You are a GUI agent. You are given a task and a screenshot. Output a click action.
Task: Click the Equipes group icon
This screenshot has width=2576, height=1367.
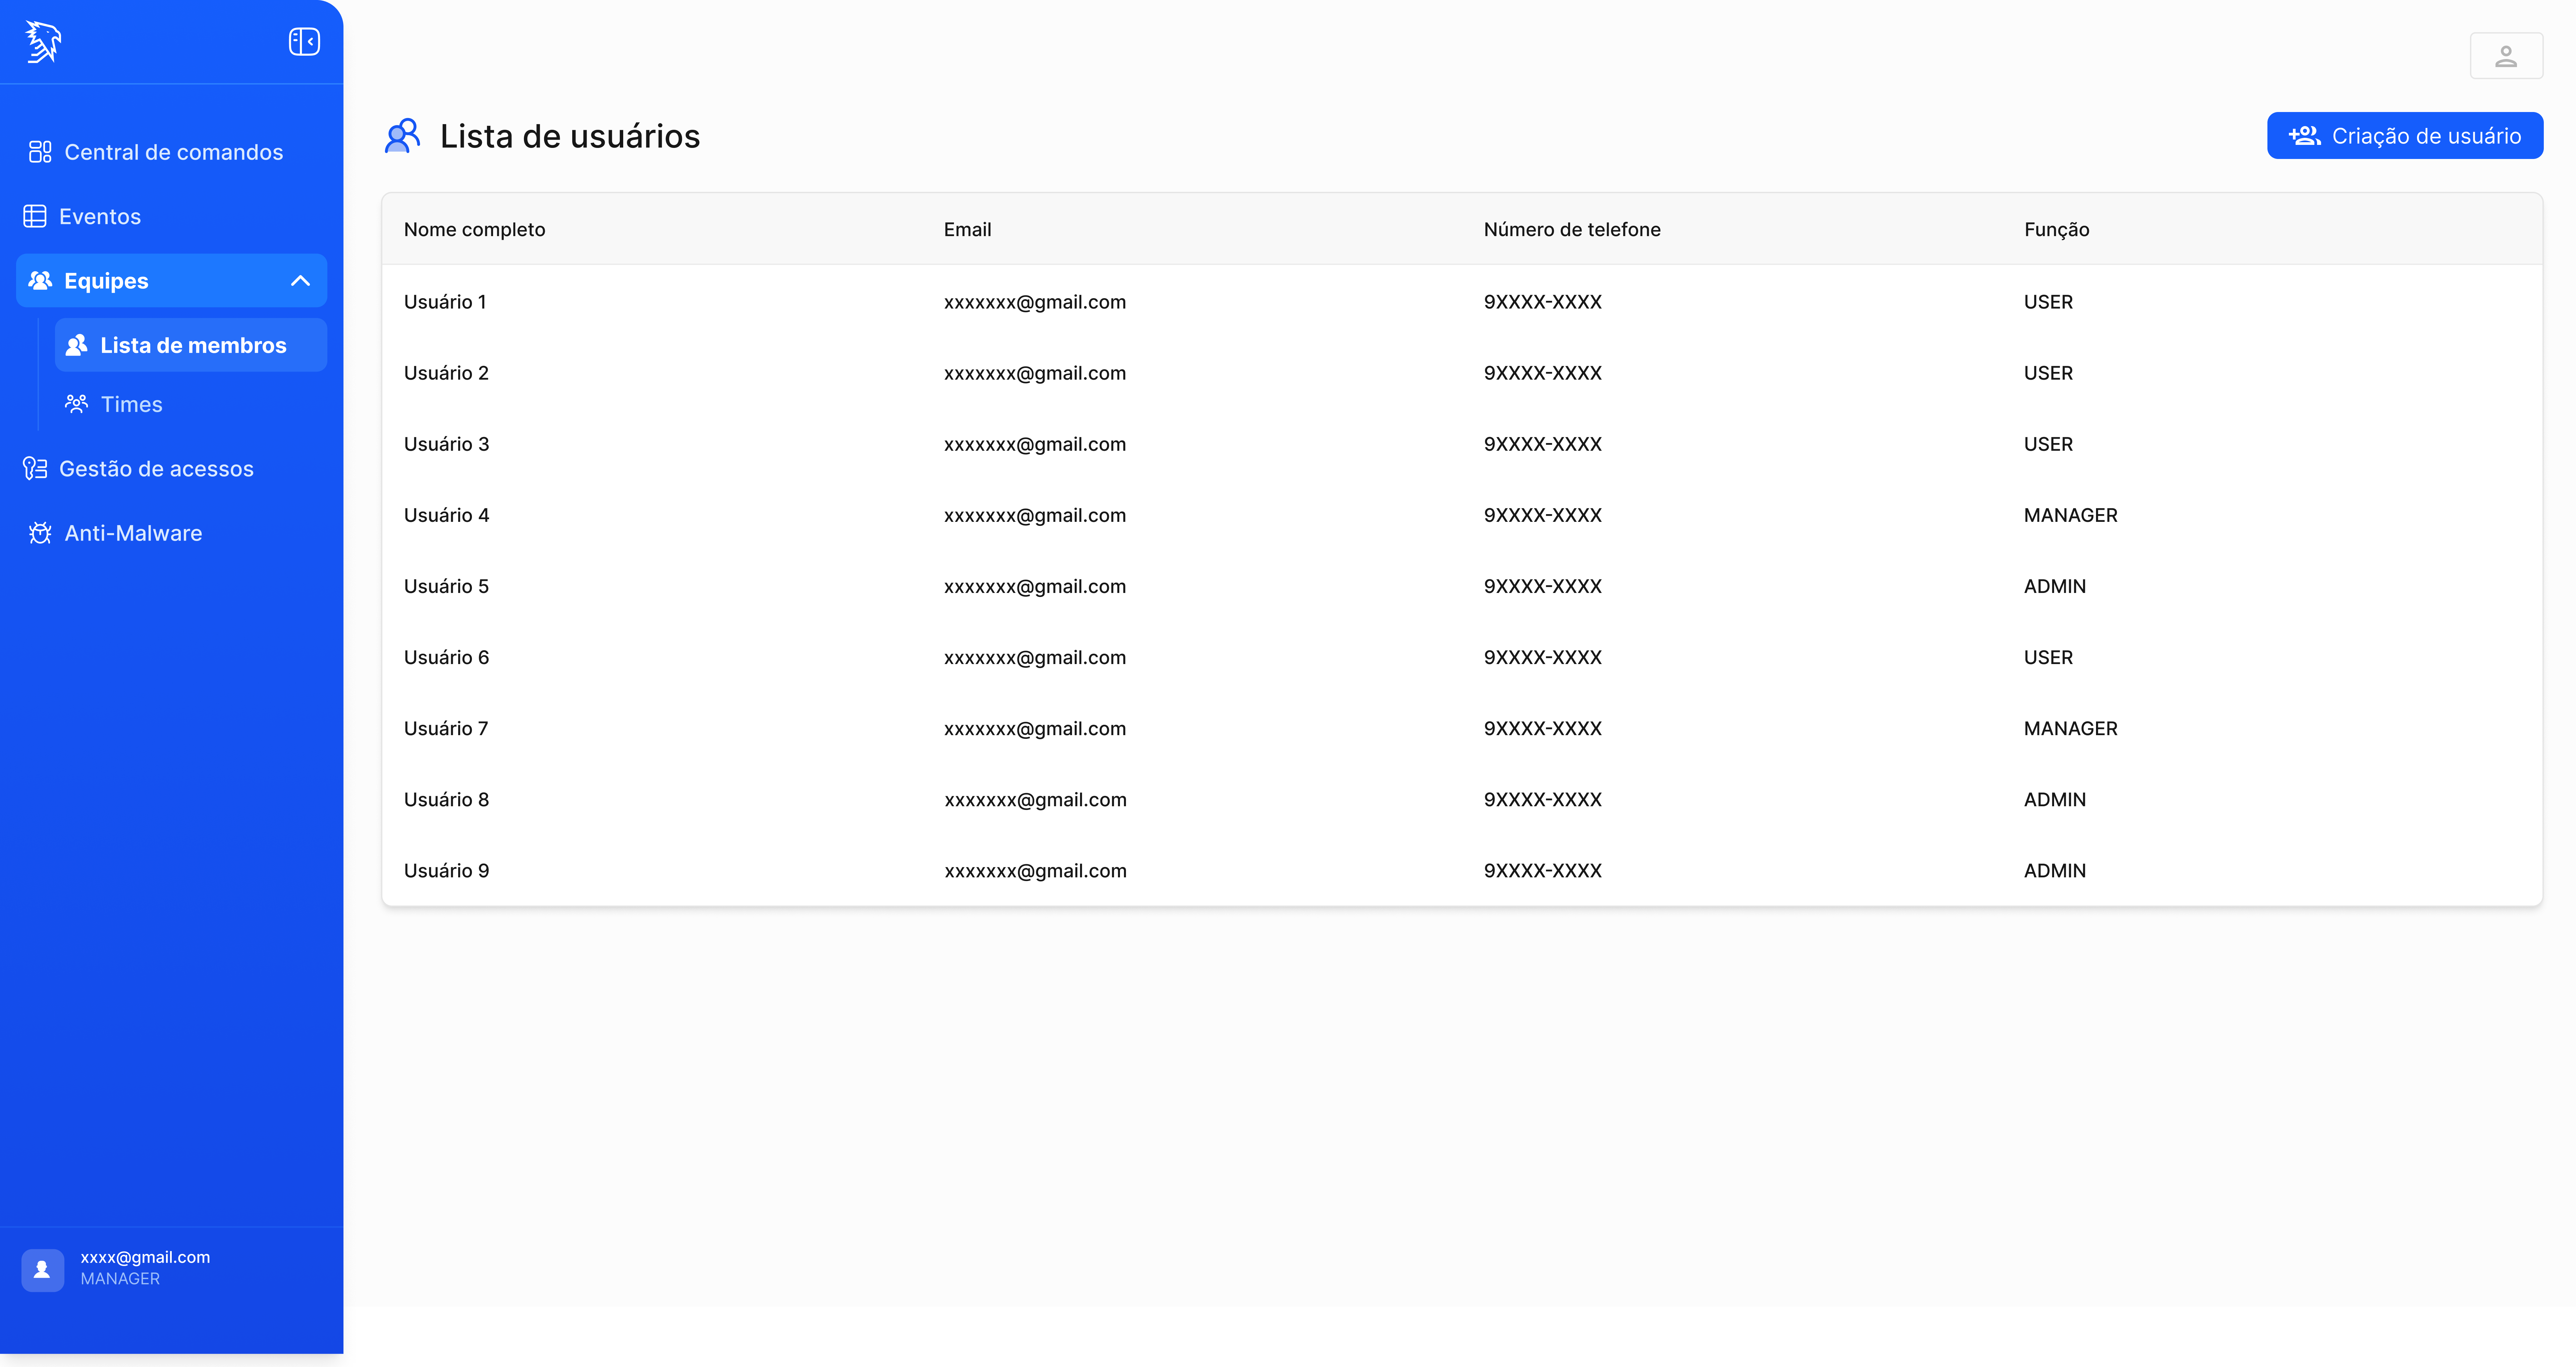pyautogui.click(x=40, y=281)
